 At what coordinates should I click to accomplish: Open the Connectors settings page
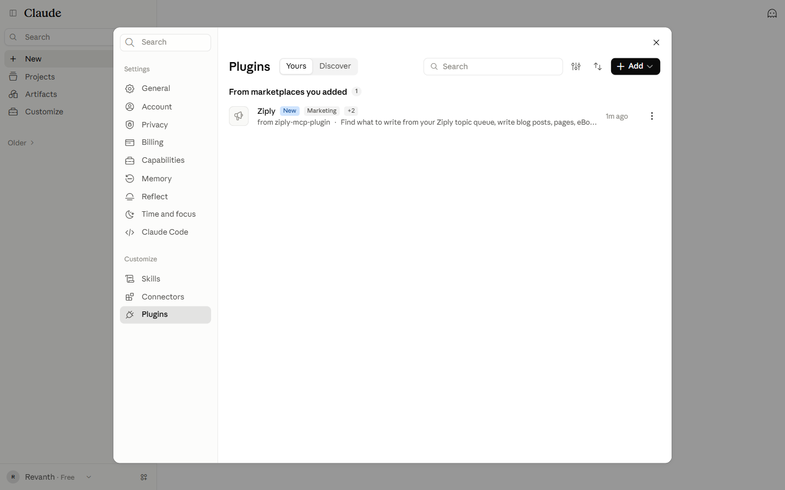(165, 297)
